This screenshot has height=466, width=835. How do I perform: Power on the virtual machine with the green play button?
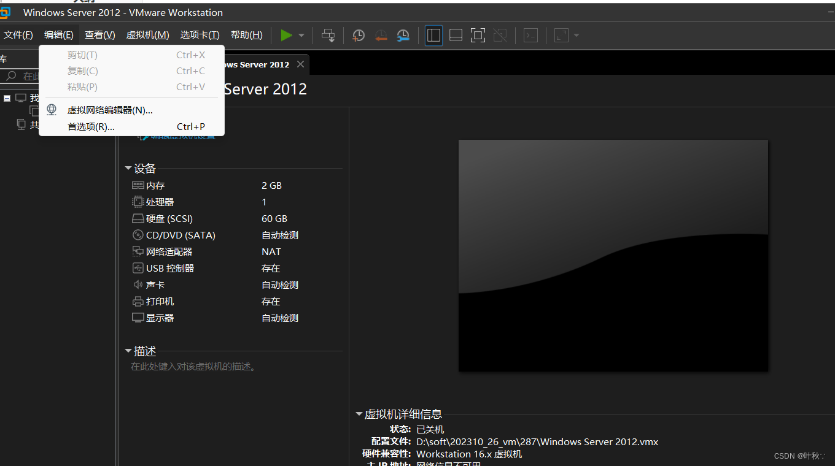pyautogui.click(x=286, y=36)
